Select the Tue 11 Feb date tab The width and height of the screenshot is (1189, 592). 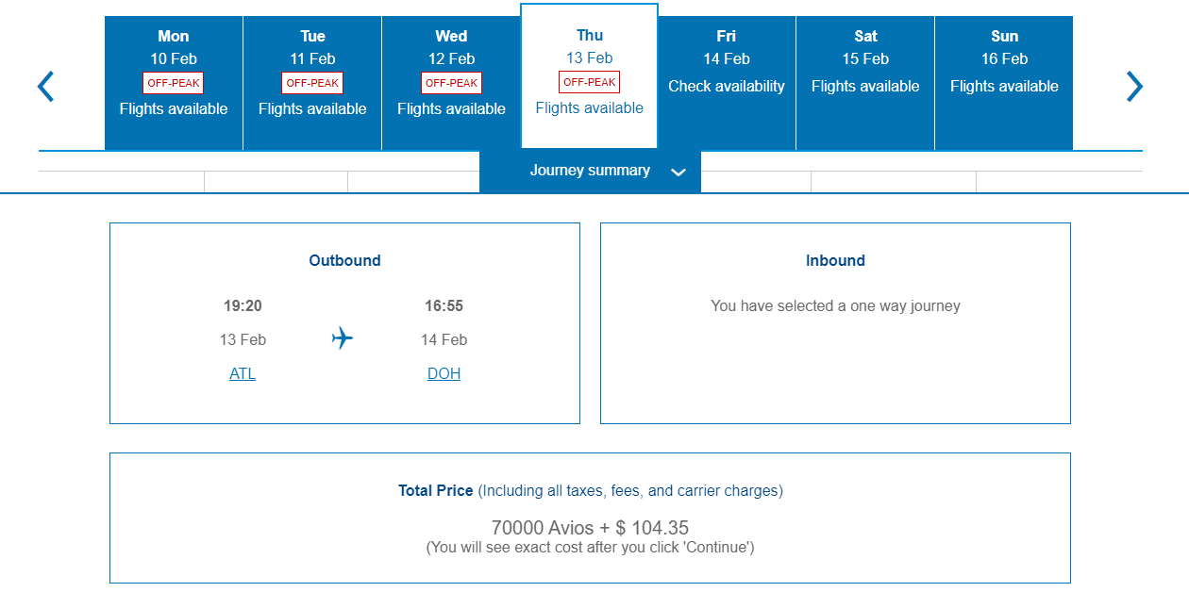point(311,57)
